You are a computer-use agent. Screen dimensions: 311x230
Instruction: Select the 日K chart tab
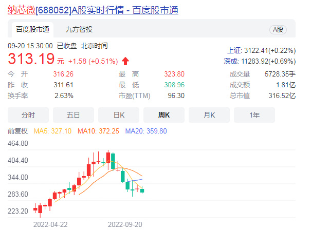(x=119, y=115)
